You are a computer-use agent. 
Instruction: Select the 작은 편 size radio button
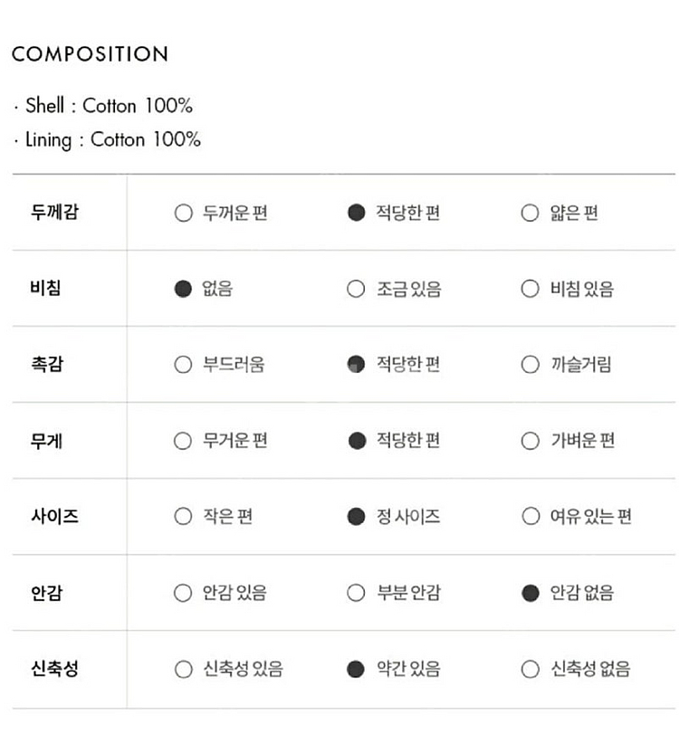click(184, 517)
